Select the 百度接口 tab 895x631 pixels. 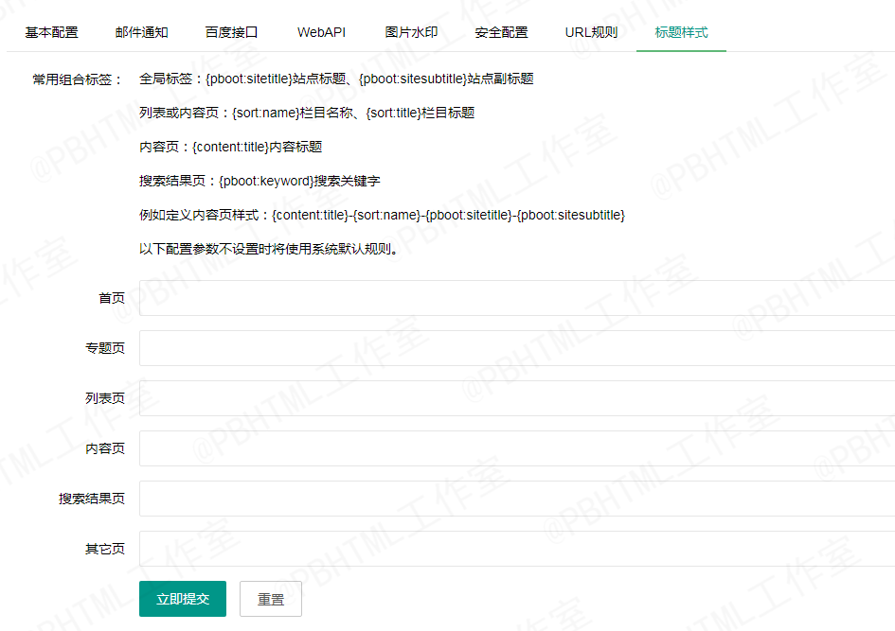[x=232, y=32]
